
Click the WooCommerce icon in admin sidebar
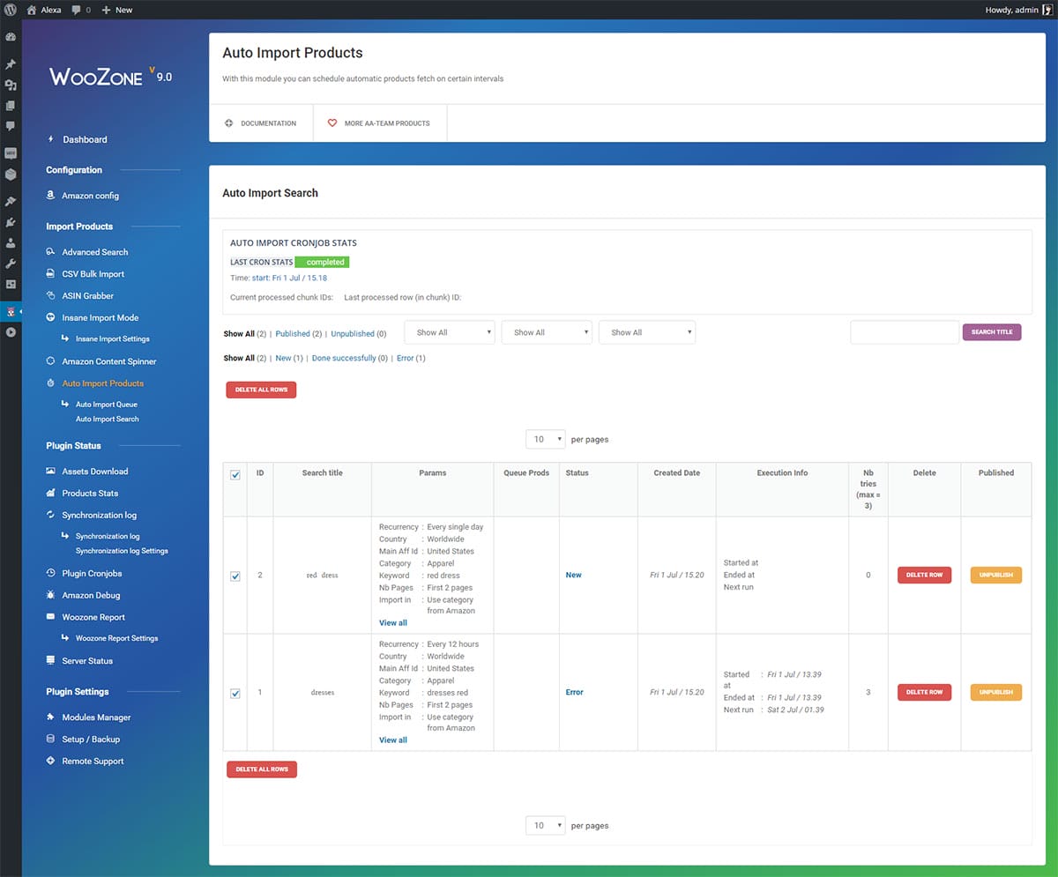click(x=11, y=152)
